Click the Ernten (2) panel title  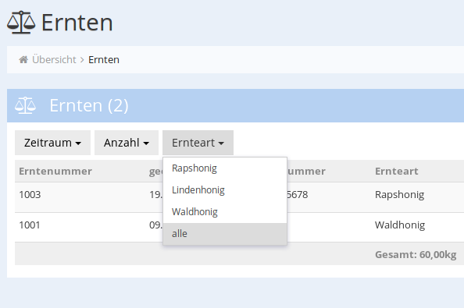point(89,105)
